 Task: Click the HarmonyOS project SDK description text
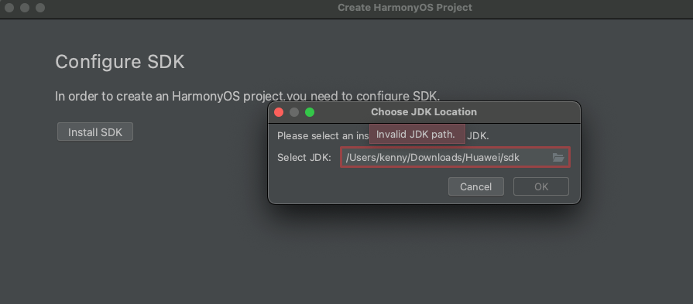[x=248, y=96]
